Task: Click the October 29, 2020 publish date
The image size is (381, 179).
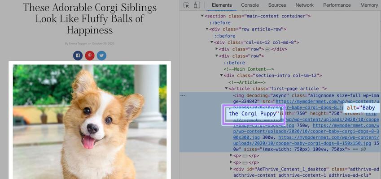Action: pyautogui.click(x=103, y=43)
